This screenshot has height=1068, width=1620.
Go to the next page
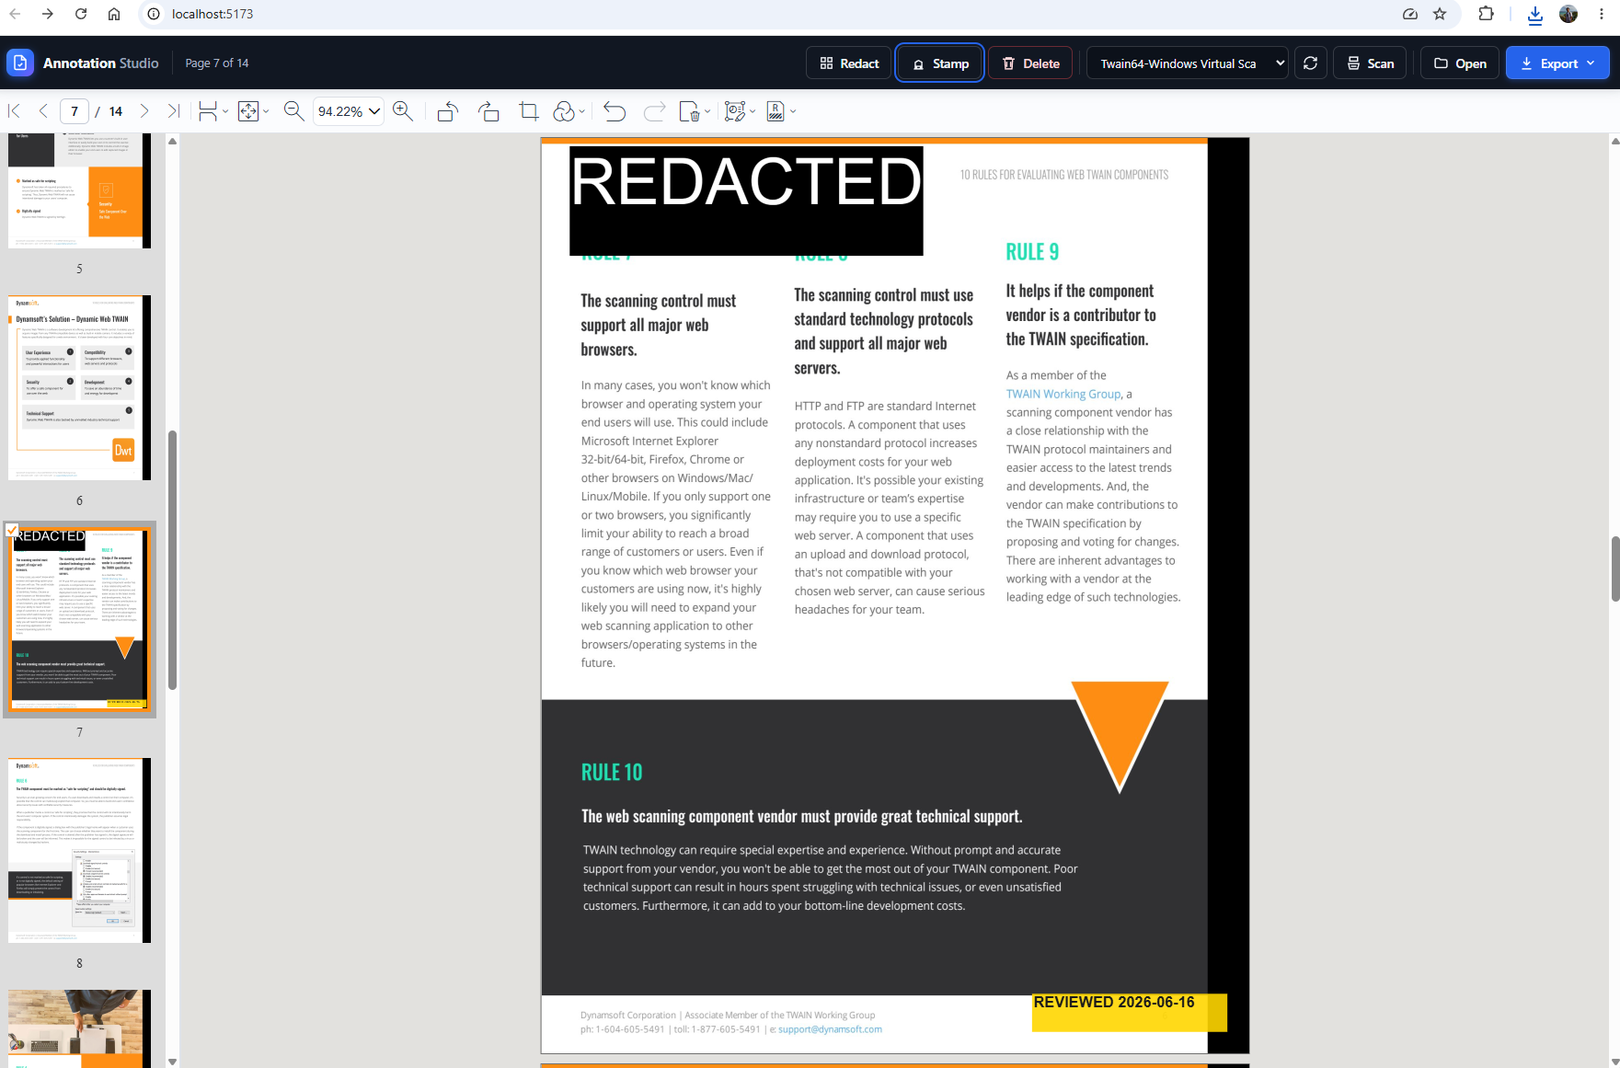144,111
